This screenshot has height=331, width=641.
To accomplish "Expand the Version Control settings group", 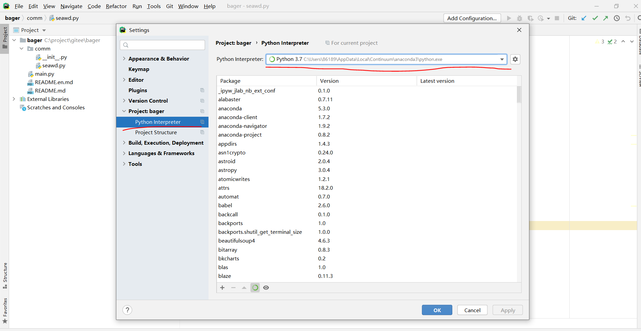I will 124,101.
